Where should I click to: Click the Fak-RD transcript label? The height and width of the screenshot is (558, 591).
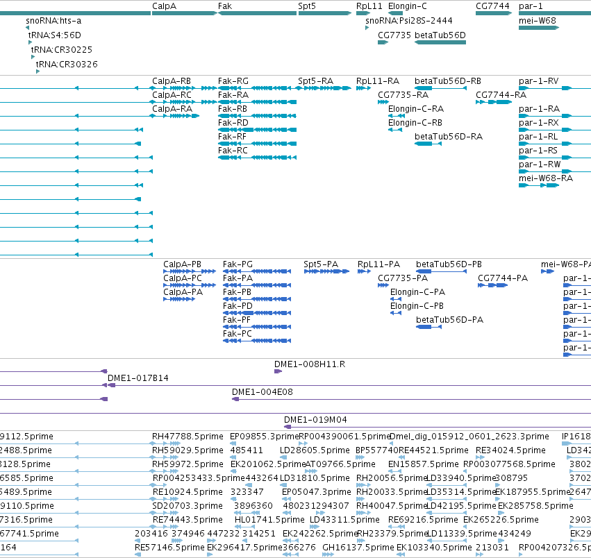(x=233, y=124)
